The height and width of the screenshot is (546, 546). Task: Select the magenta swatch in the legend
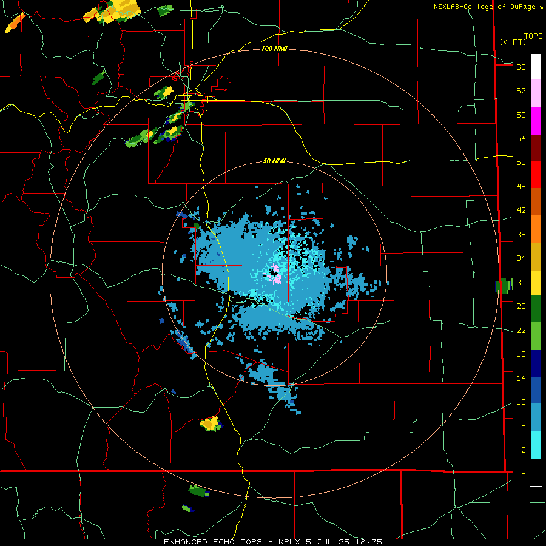click(536, 121)
